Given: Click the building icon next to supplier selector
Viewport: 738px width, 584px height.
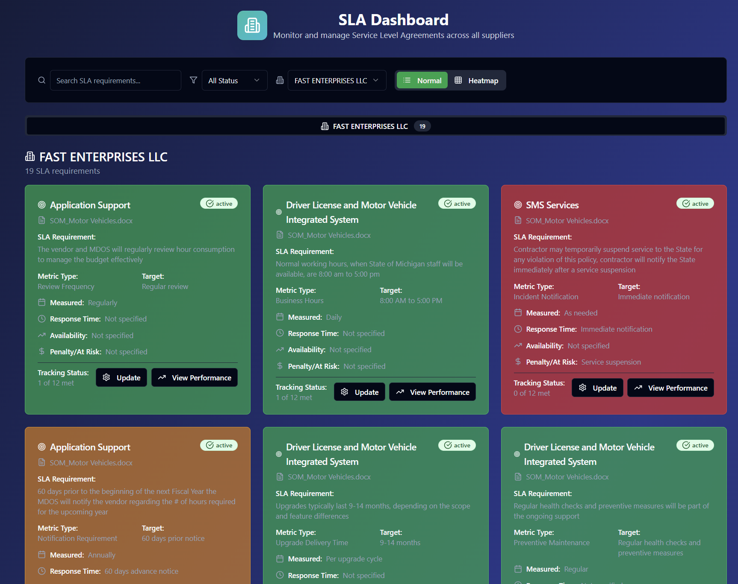Looking at the screenshot, I should point(280,80).
